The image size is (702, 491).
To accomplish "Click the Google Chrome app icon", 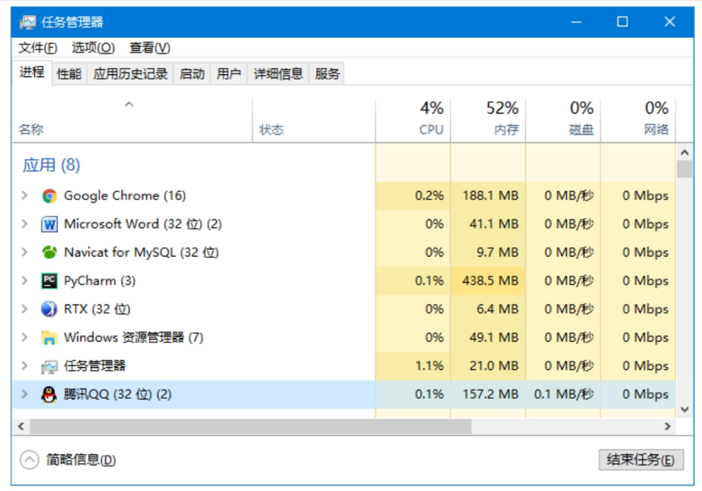I will point(50,196).
